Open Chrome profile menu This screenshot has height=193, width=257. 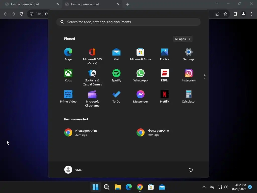pyautogui.click(x=243, y=14)
